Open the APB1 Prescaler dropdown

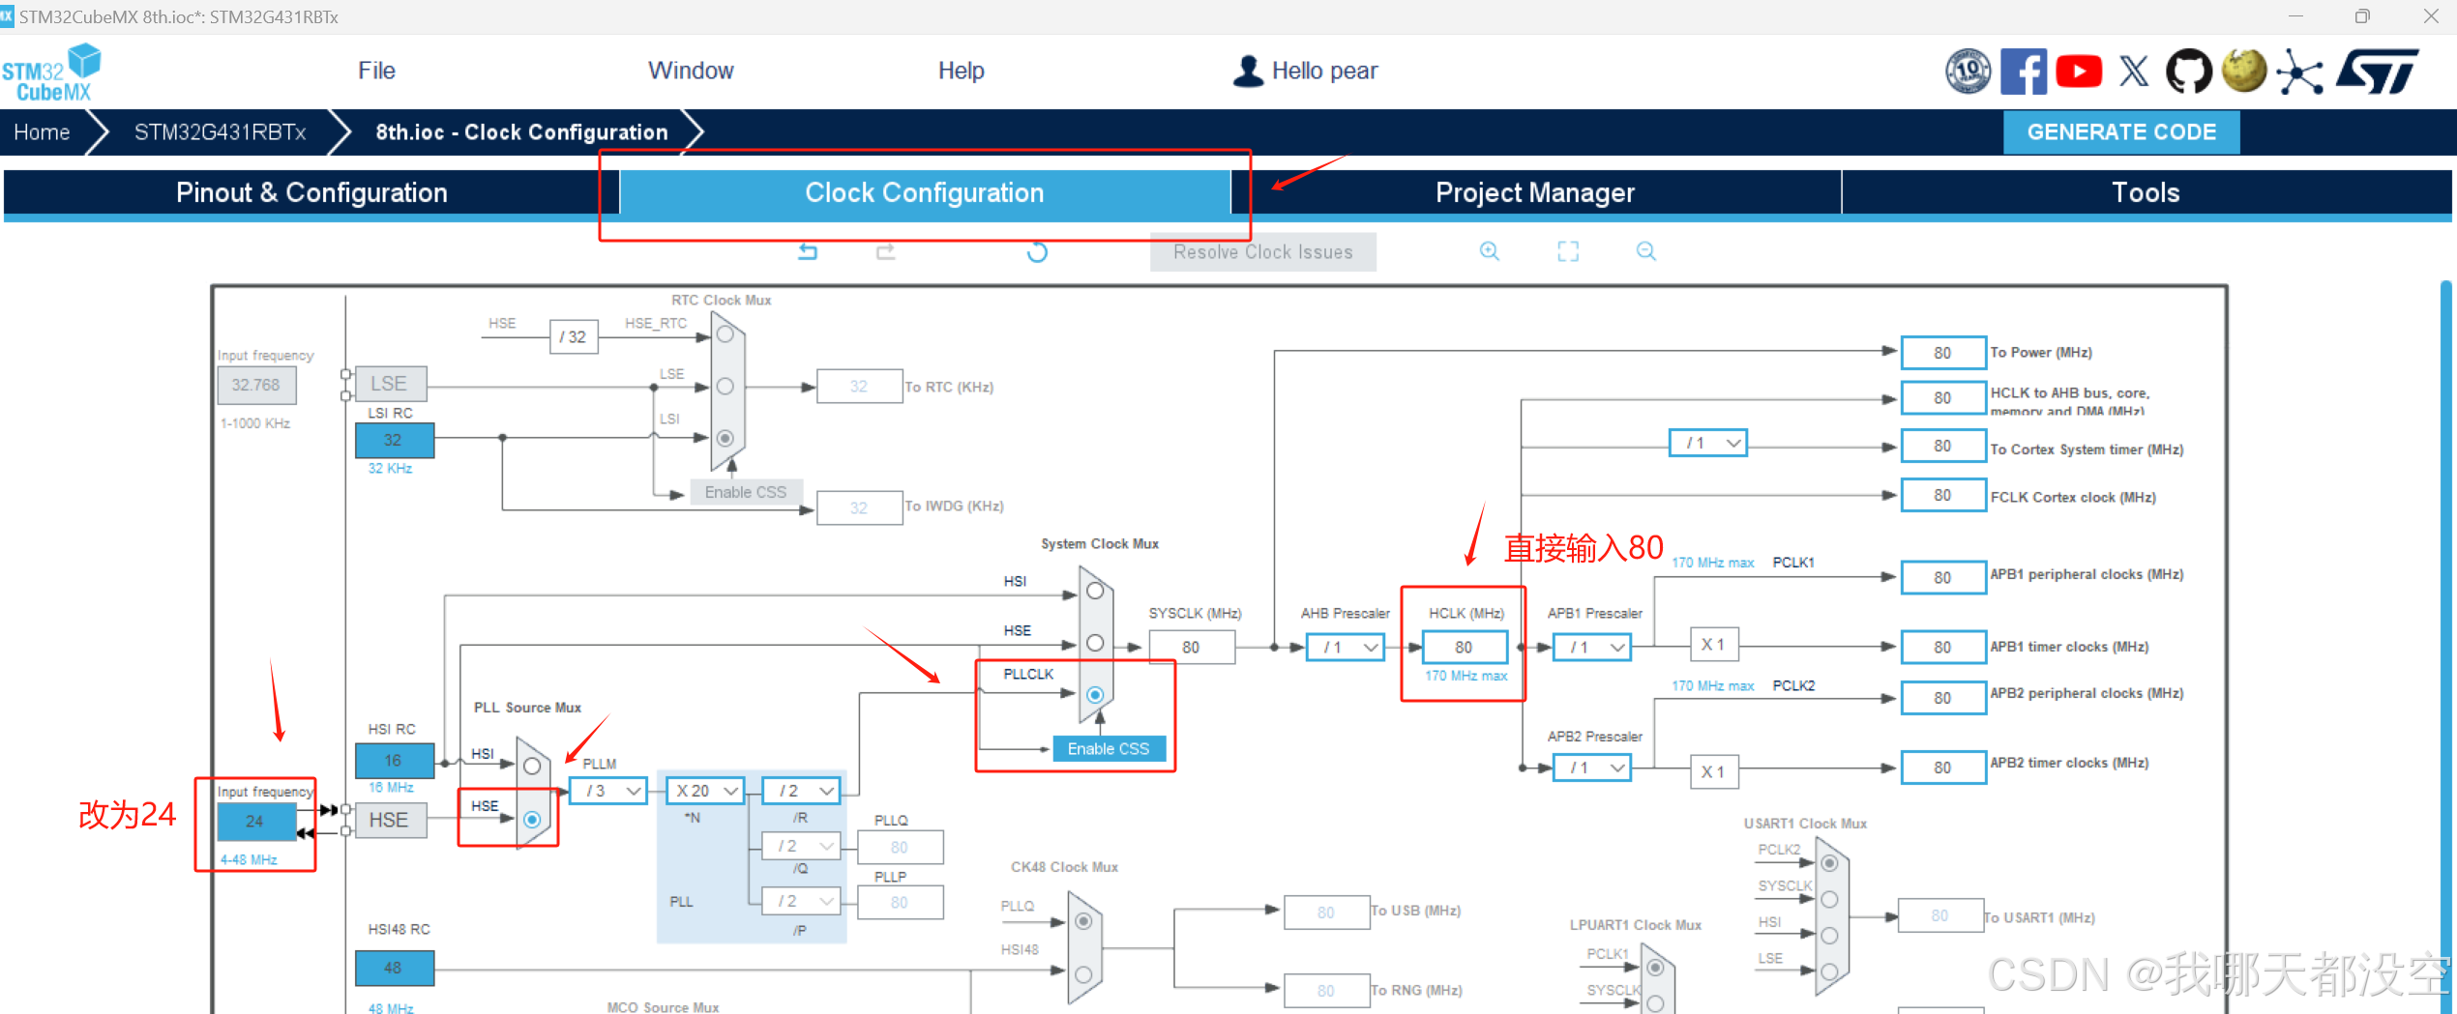(x=1592, y=647)
